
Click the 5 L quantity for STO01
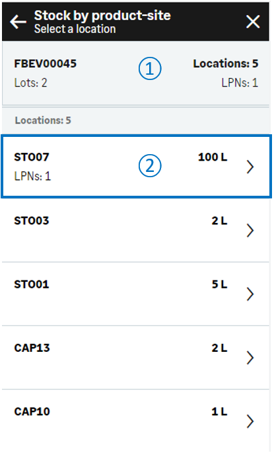click(220, 284)
